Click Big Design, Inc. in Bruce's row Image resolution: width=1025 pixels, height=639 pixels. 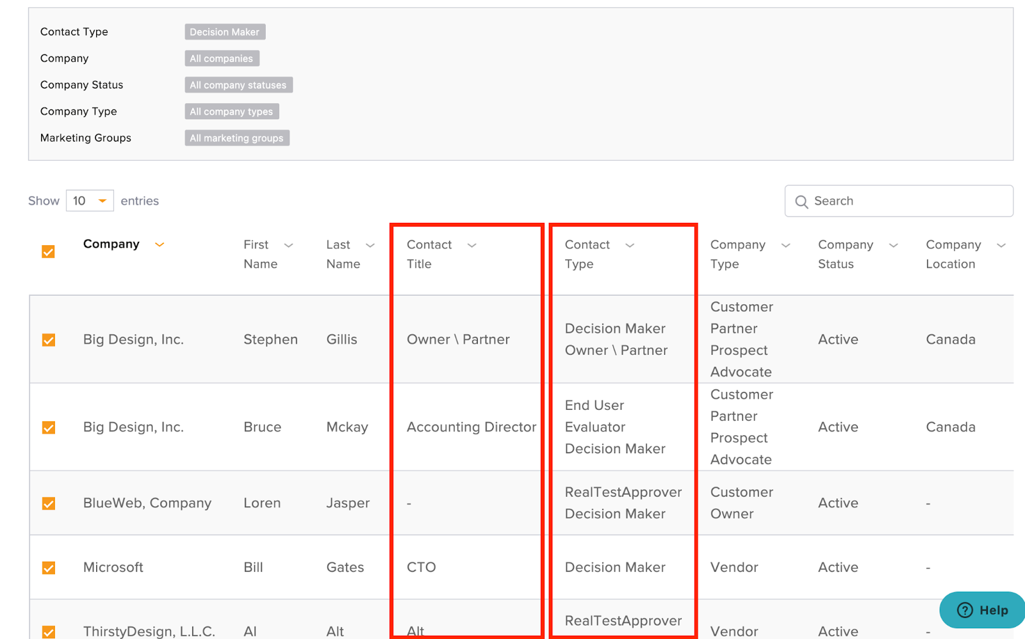tap(133, 427)
